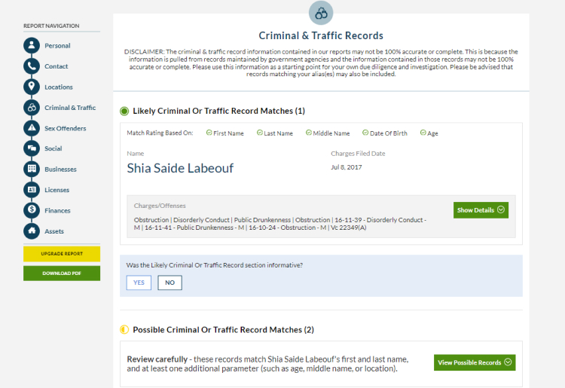This screenshot has height=388, width=565.
Task: Click the Locations map pin icon
Action: 32,87
